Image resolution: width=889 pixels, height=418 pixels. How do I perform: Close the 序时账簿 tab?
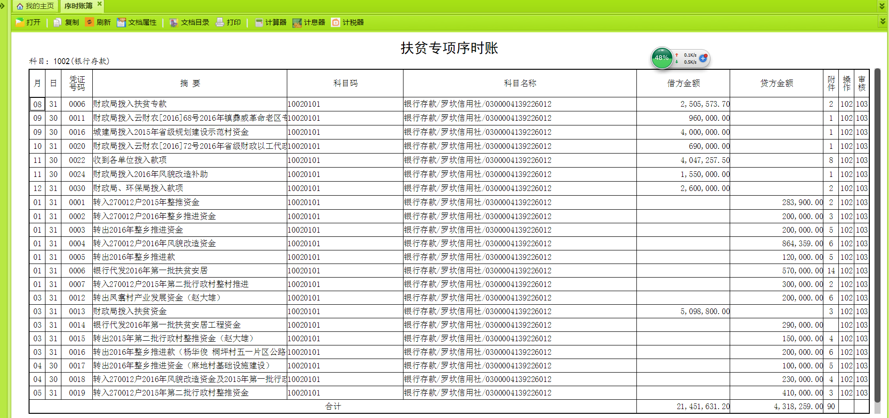[x=99, y=4]
